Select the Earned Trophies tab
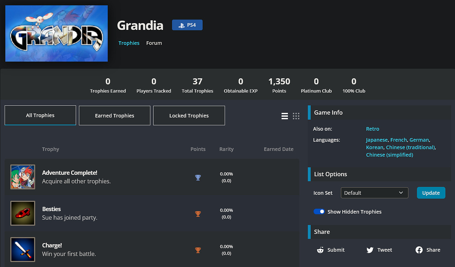 pos(114,116)
